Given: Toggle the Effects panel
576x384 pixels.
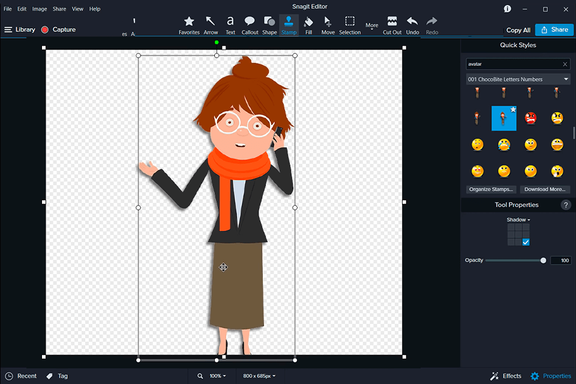Looking at the screenshot, I should tap(505, 376).
